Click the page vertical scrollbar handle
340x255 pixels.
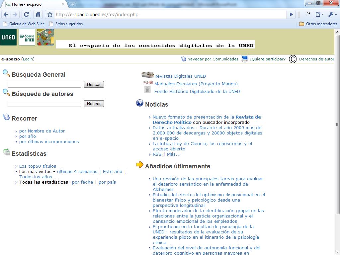pos(337,125)
